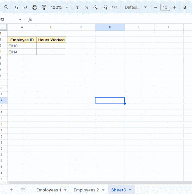192x194 pixels.
Task: Print the spreadsheet
Action: [35, 8]
